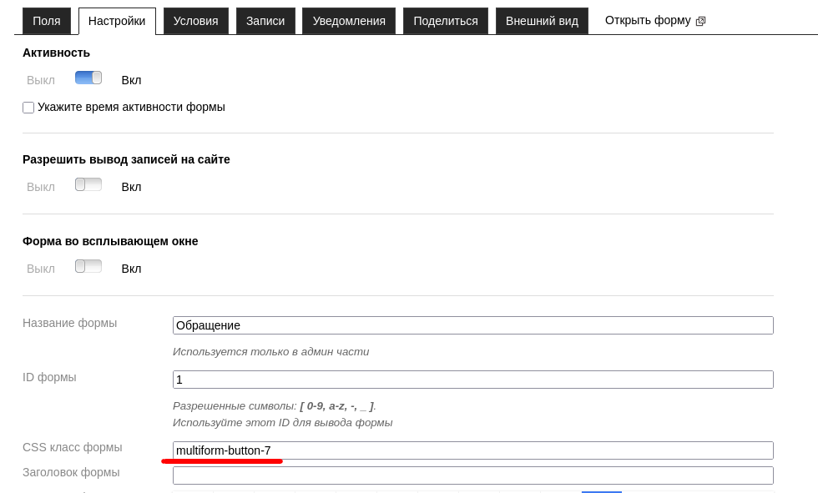The height and width of the screenshot is (493, 818).
Task: Click the external-window icon beside Открыть форму
Action: pos(700,21)
